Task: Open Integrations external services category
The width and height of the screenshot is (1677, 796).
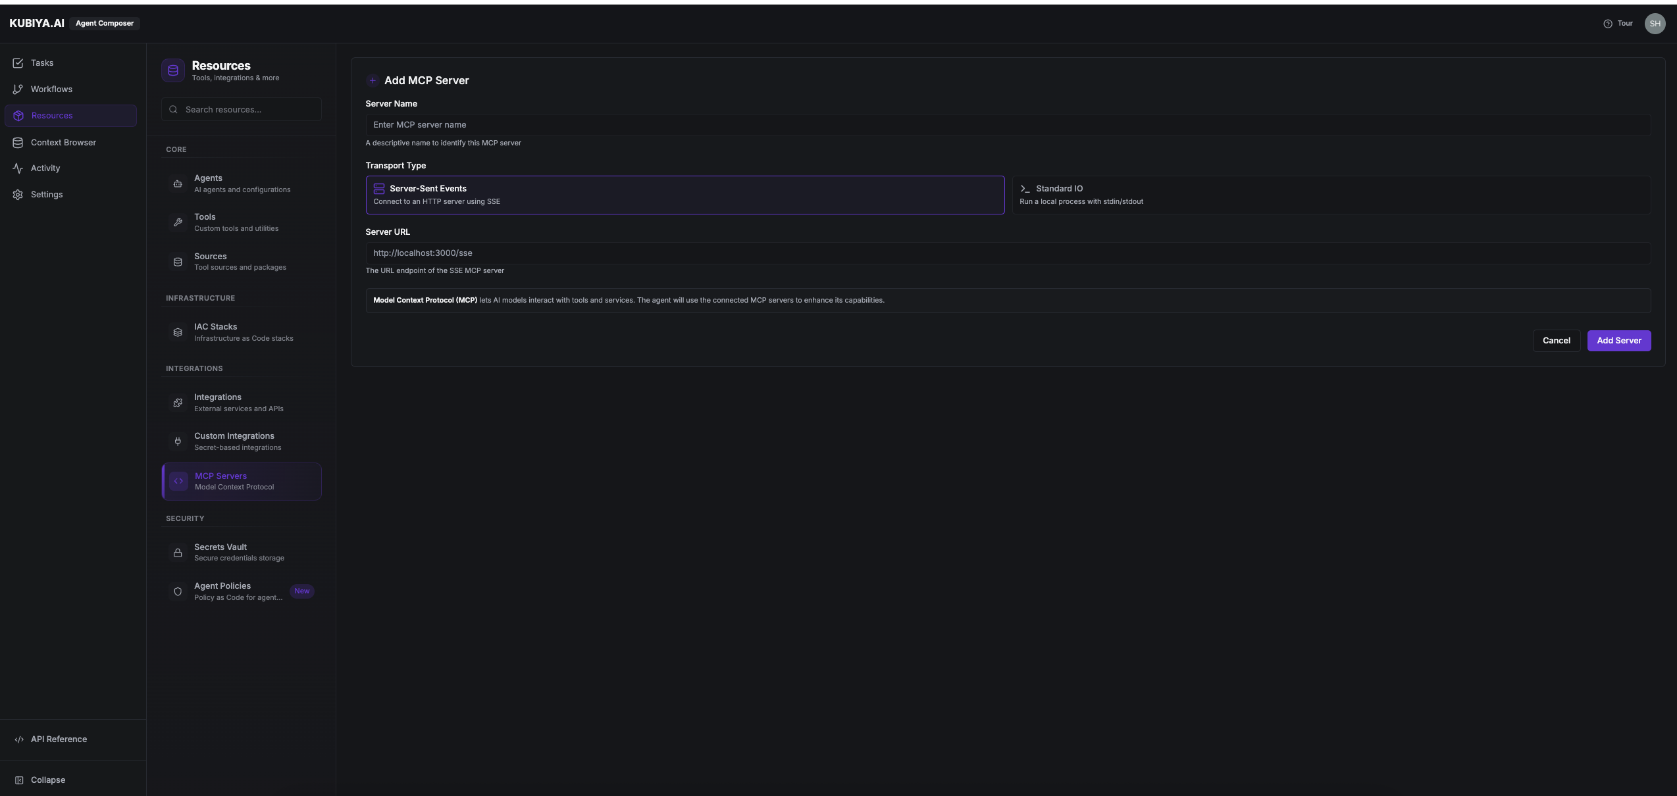Action: point(242,403)
